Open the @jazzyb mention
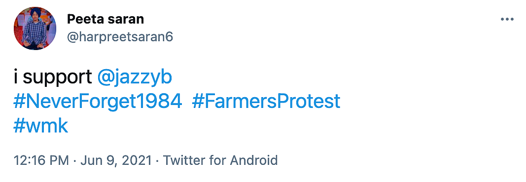 [135, 78]
